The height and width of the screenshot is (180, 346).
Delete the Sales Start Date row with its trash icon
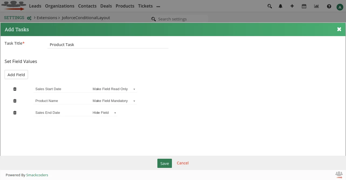(15, 89)
